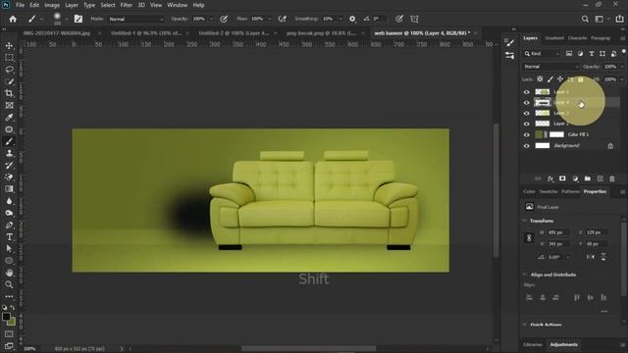
Task: Open brush settings panel toggle icon
Action: click(78, 19)
